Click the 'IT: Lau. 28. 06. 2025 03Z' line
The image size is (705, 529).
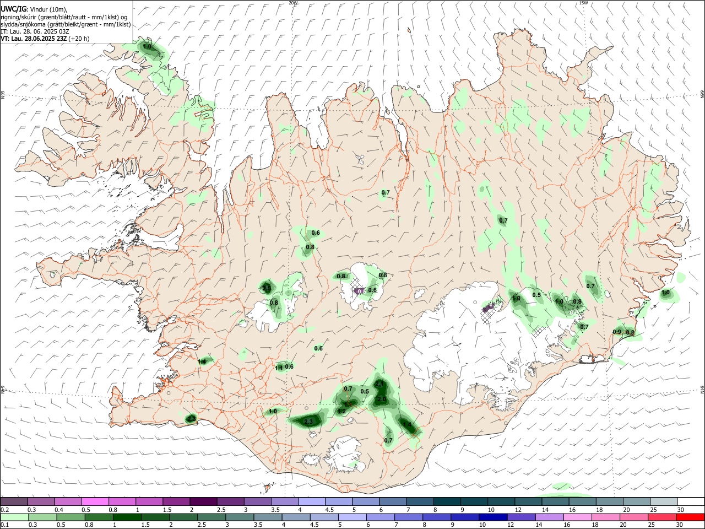(35, 31)
